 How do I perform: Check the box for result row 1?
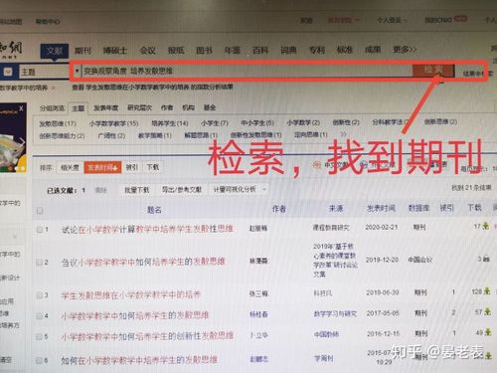(x=40, y=230)
